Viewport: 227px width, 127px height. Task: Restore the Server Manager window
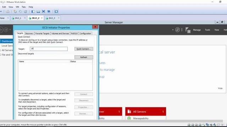[222, 22]
